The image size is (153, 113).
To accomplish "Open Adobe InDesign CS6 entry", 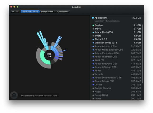I will (117, 67).
